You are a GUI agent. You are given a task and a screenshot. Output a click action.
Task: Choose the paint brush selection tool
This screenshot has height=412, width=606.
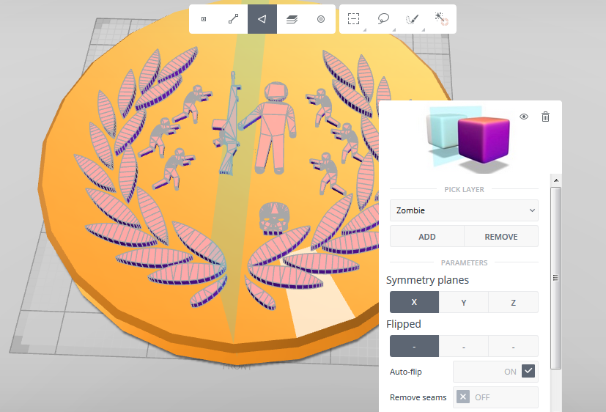coord(413,19)
